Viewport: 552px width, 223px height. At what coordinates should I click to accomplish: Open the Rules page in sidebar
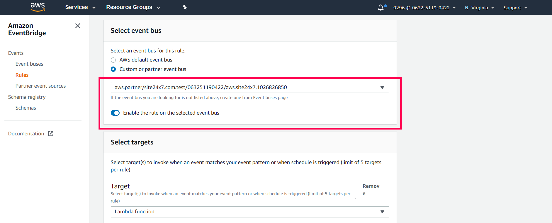(22, 75)
